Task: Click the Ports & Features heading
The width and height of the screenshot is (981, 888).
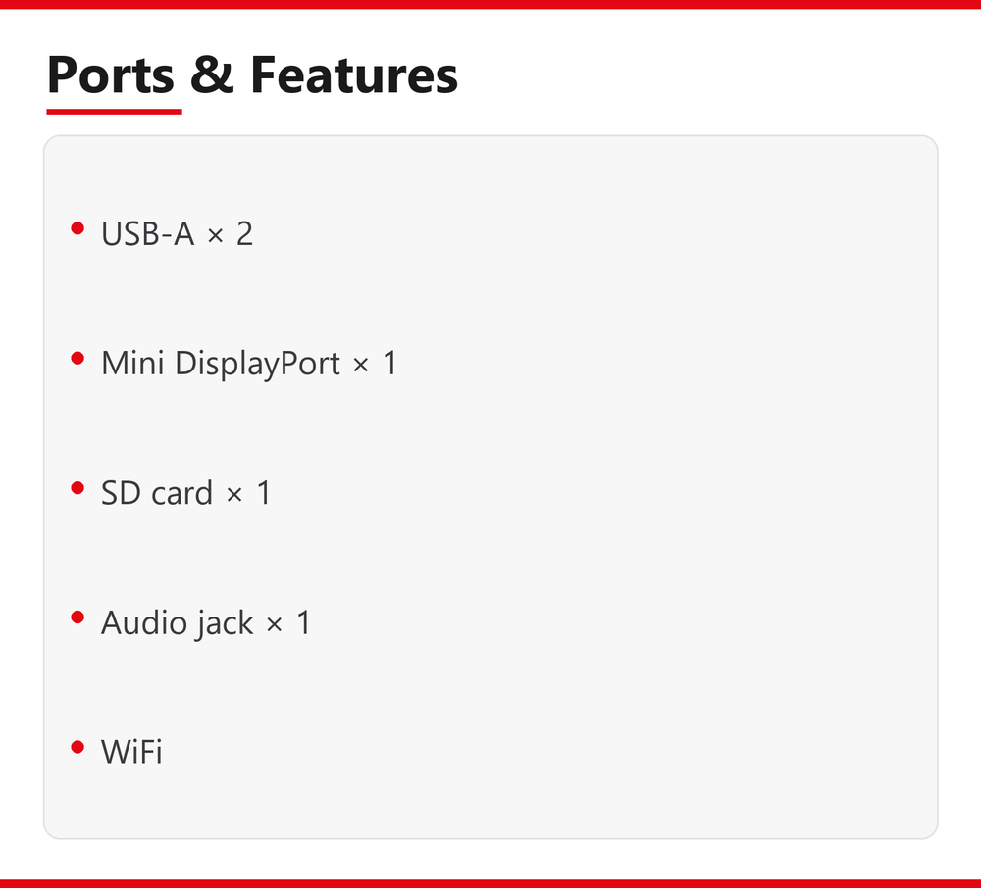Action: click(252, 75)
